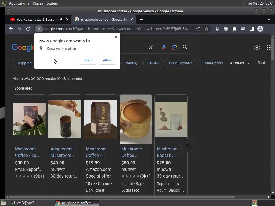The height and width of the screenshot is (206, 275).
Task: Open Mushroom Boost by... link
Action: [x=167, y=152]
